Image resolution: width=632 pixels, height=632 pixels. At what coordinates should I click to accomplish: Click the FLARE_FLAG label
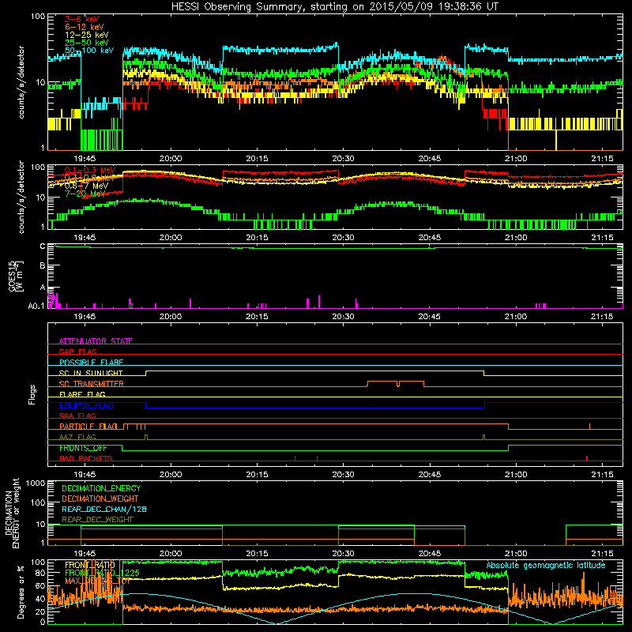pyautogui.click(x=82, y=394)
